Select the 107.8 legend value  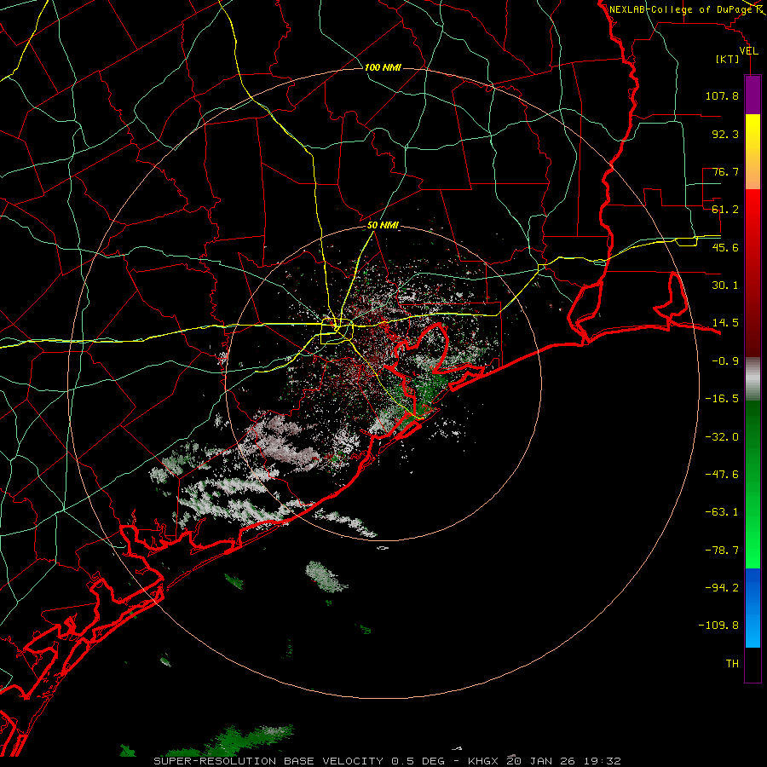click(x=722, y=95)
